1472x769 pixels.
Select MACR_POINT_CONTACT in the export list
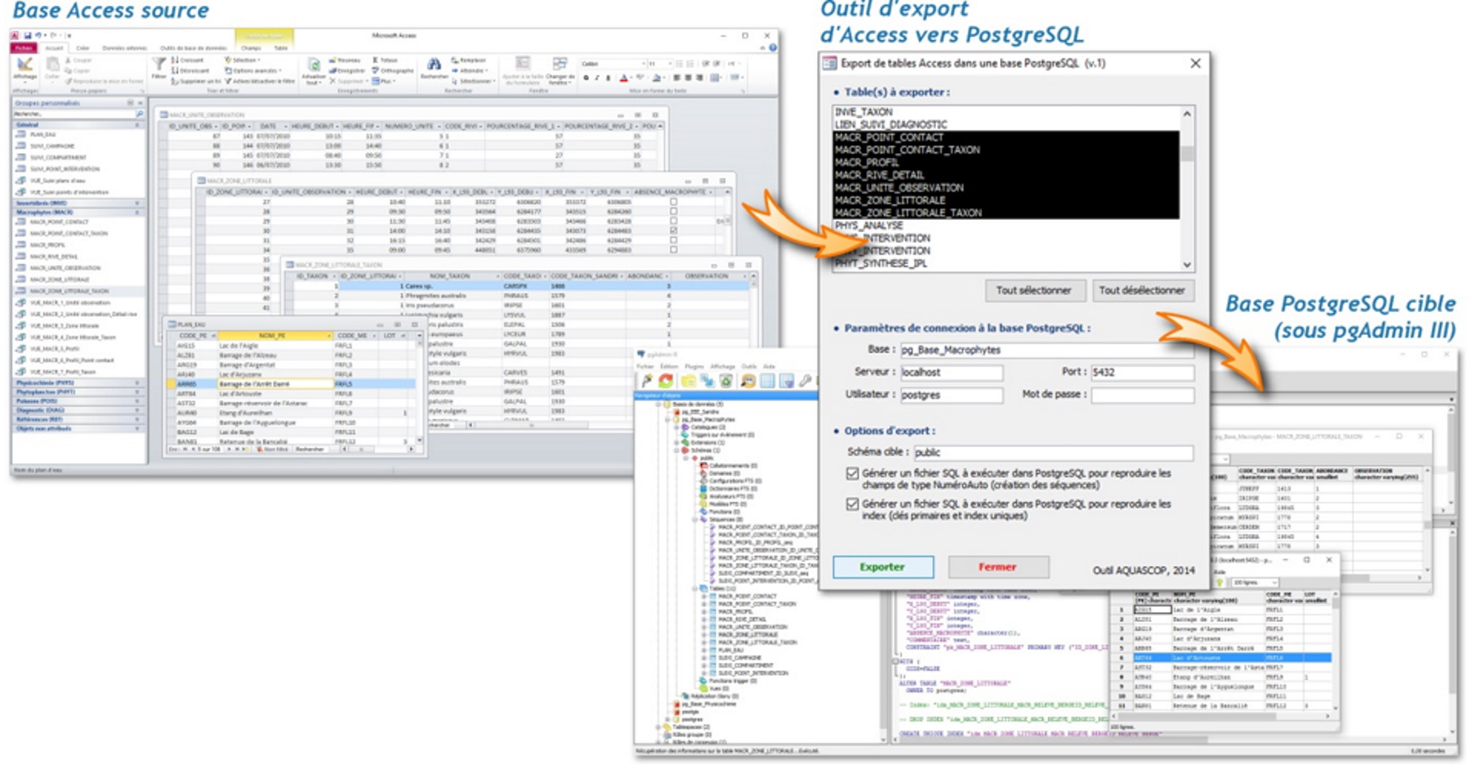1005,137
